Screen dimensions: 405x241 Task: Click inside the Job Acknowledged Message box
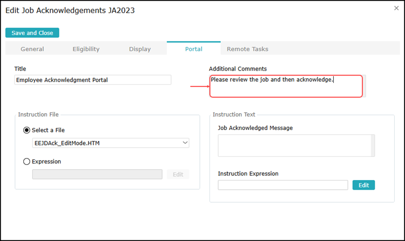[x=294, y=146]
